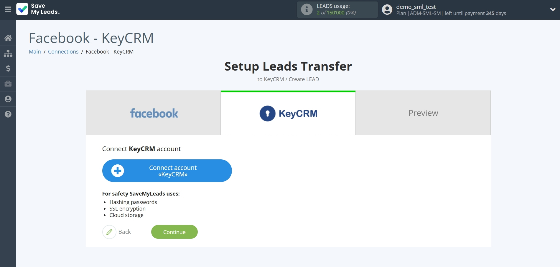Select the Home icon in the sidebar

coord(8,38)
